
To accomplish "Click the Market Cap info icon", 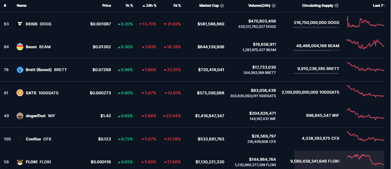I will coord(222,6).
